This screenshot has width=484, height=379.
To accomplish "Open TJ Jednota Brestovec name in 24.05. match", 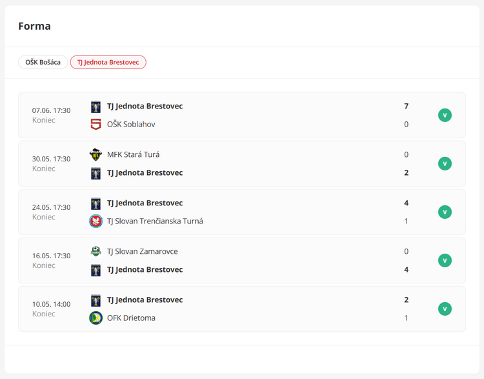I will [145, 203].
